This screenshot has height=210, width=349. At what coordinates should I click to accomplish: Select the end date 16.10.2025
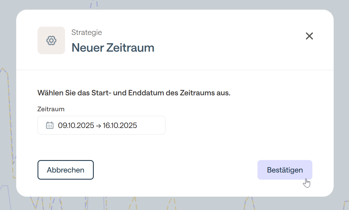pyautogui.click(x=120, y=125)
